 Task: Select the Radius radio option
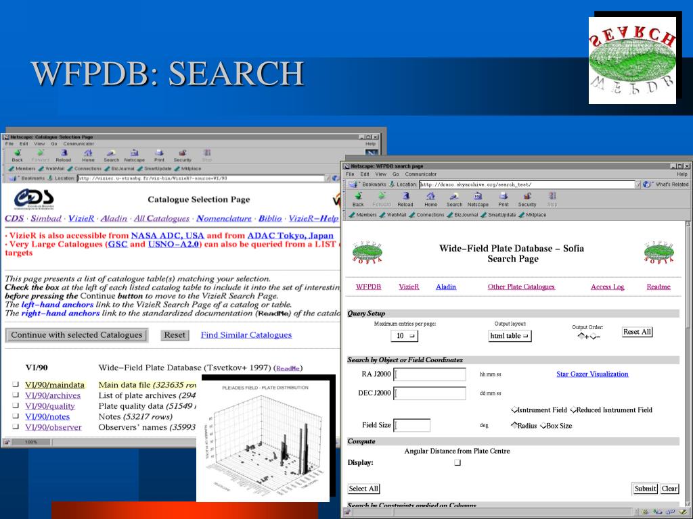[x=514, y=426]
